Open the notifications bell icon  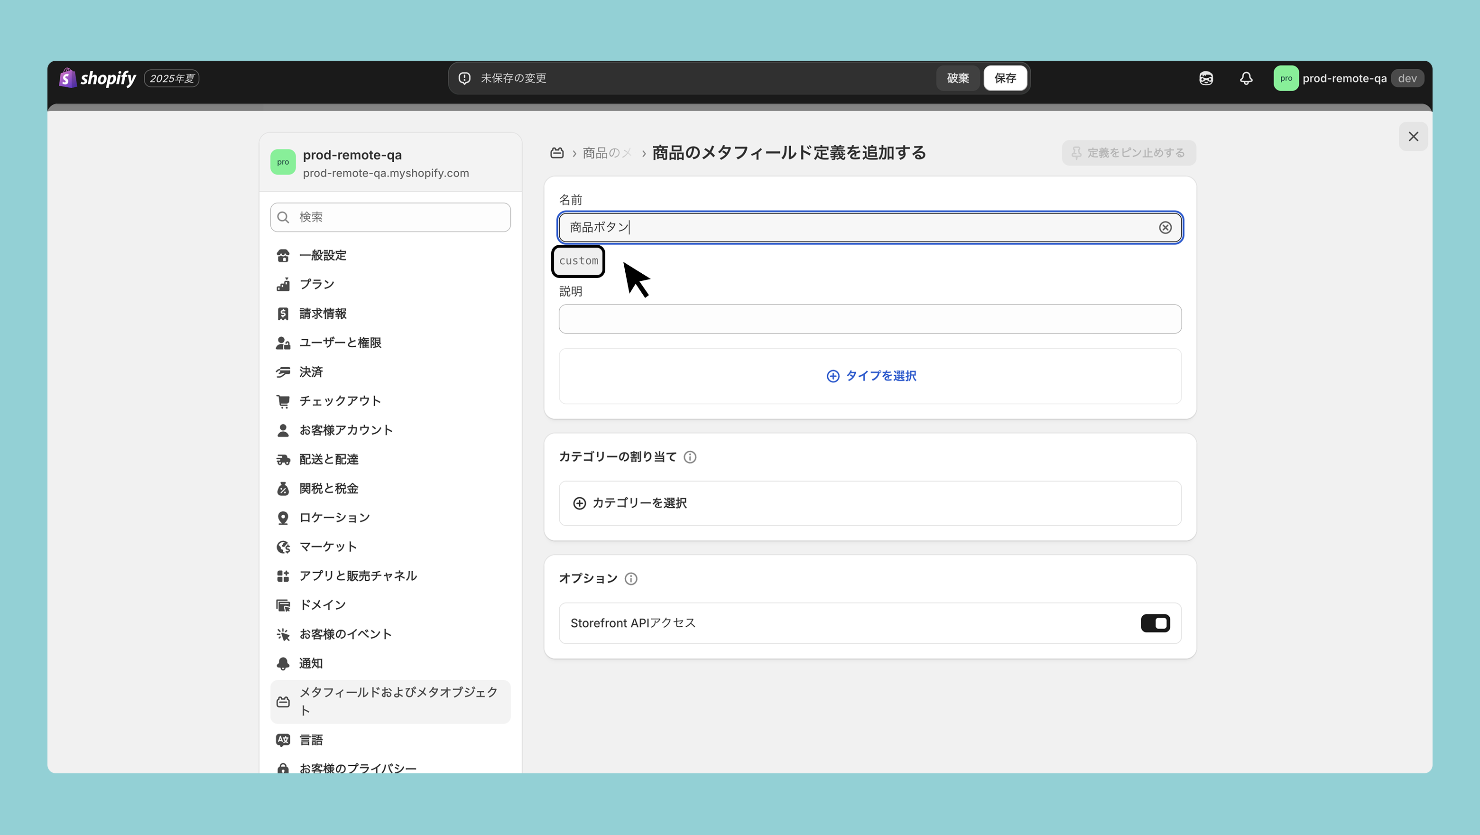[1246, 78]
